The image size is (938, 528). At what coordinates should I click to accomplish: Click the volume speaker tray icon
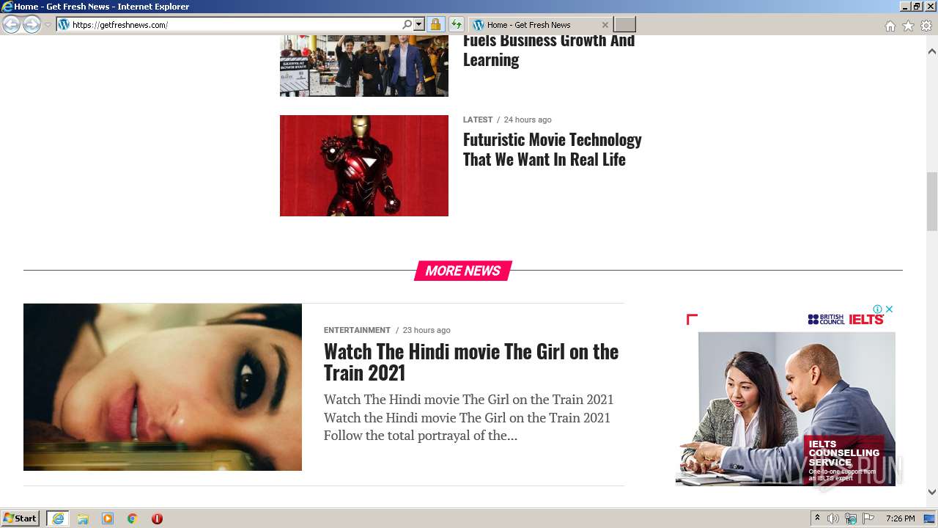(x=833, y=518)
